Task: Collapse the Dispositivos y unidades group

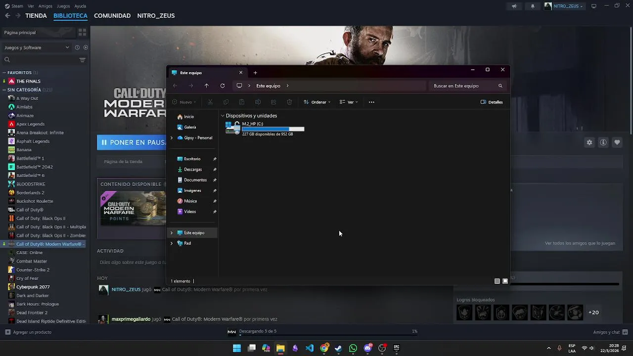Action: 223,116
